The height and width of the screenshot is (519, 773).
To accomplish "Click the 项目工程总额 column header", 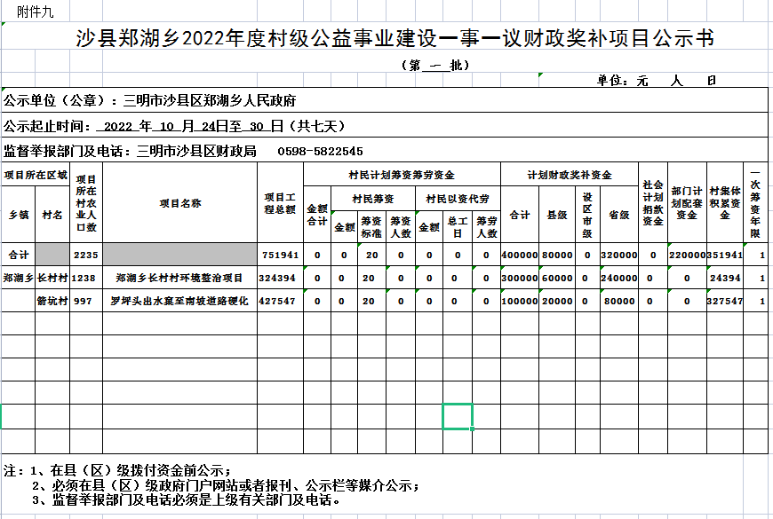I will coord(280,203).
